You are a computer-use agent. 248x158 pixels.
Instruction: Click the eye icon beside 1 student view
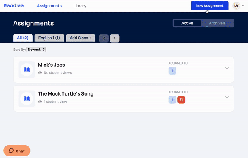pos(40,102)
